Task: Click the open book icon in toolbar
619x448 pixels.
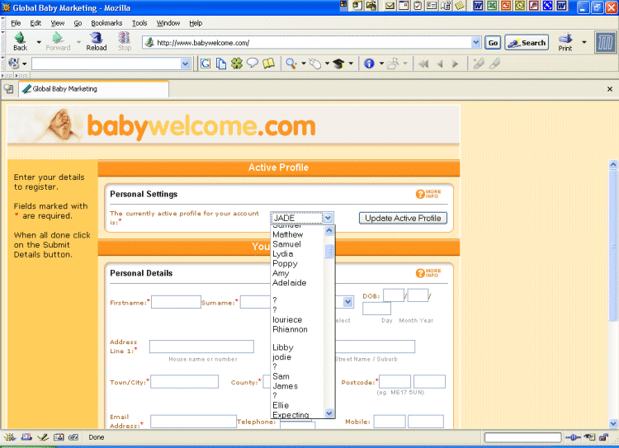Action: point(268,64)
